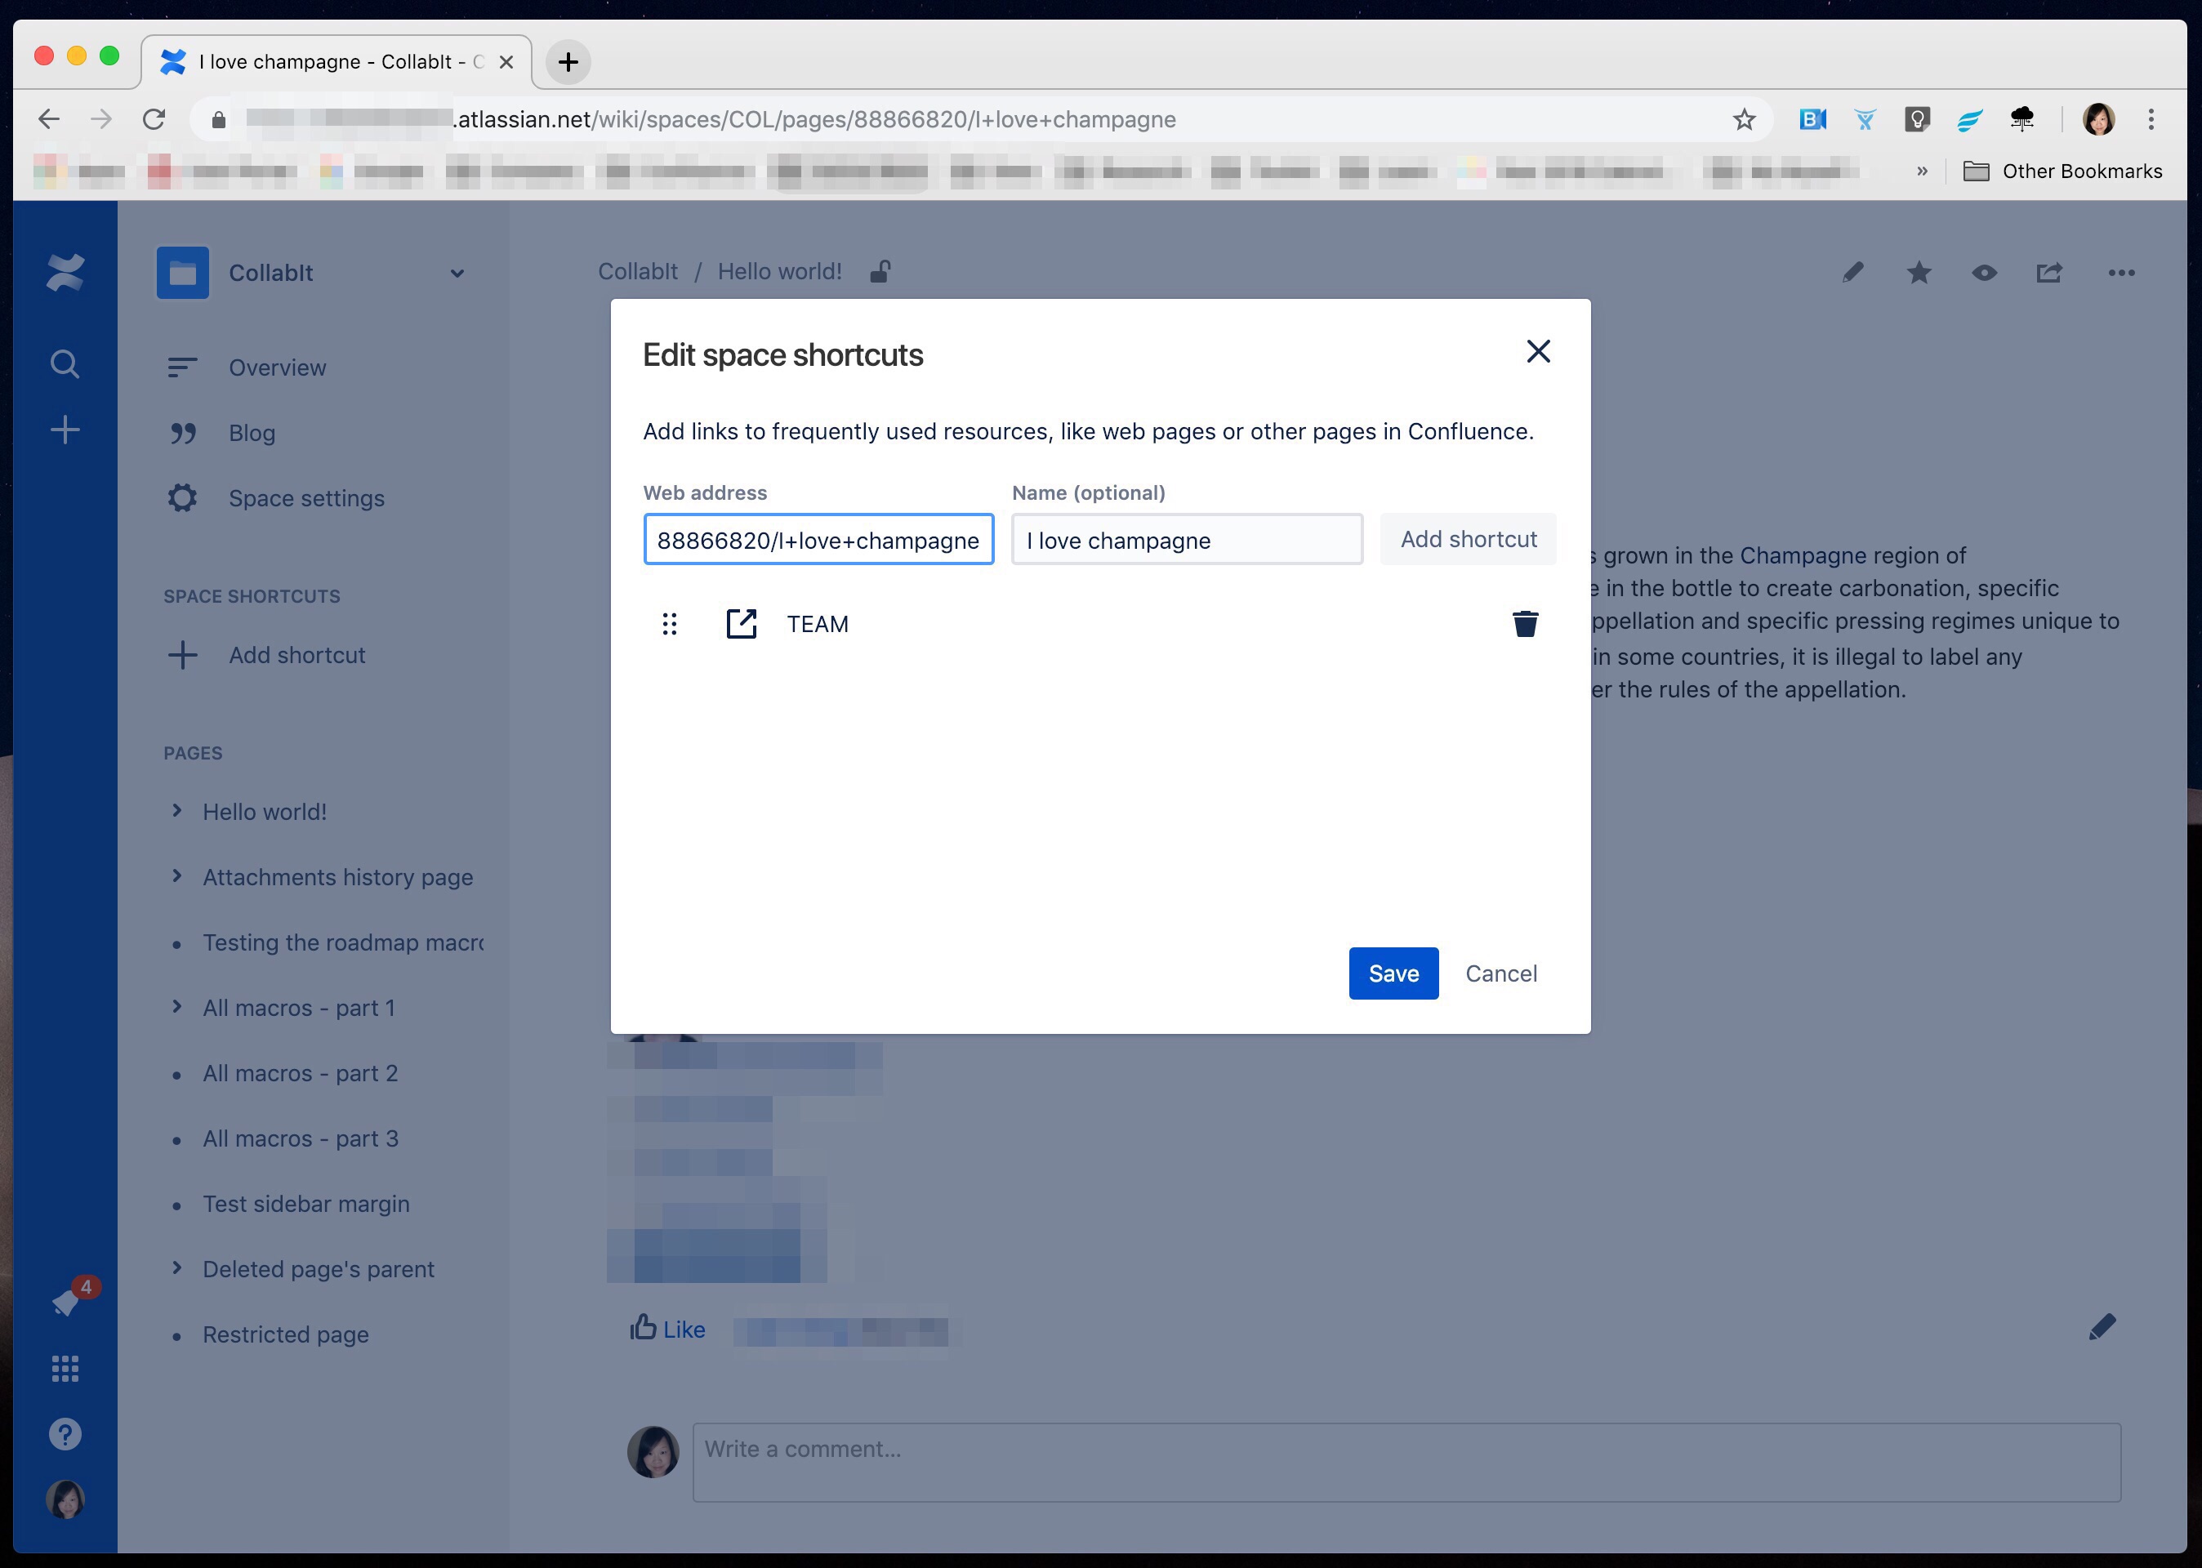Star this page as favourite
Screen dimensions: 2202x1568
pyautogui.click(x=1919, y=272)
